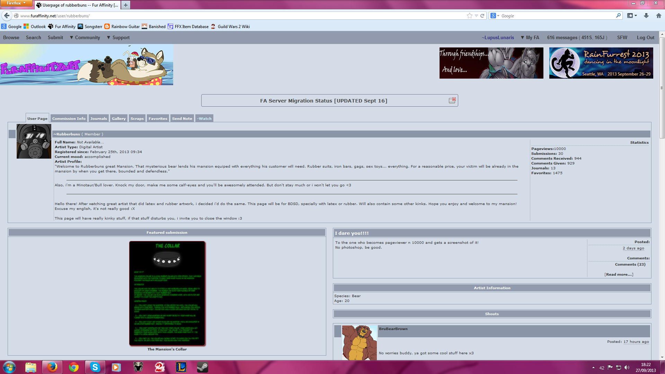The image size is (665, 374).
Task: Toggle the -Watch button for Rubberbuns
Action: pos(204,118)
